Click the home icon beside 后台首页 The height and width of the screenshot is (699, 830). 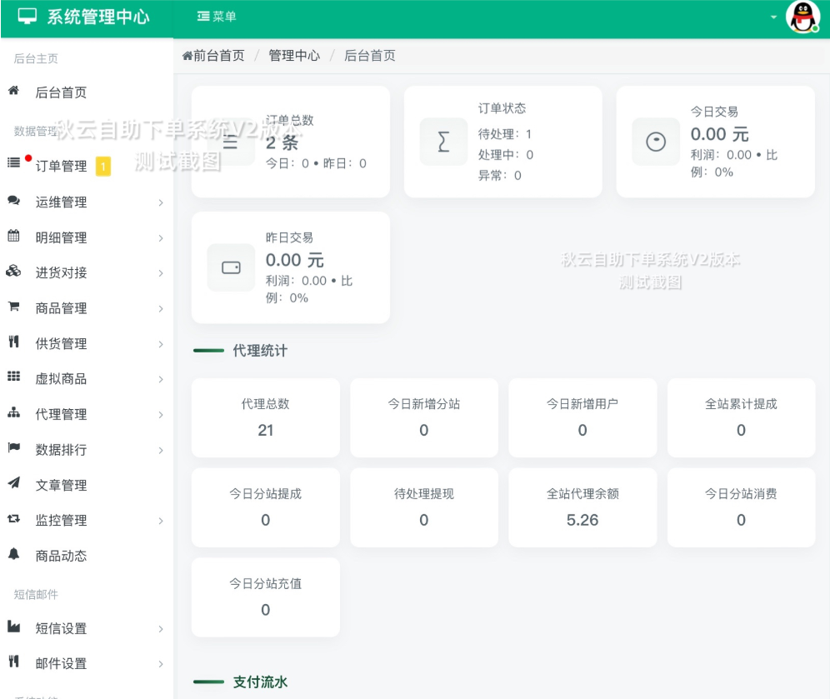(x=13, y=92)
